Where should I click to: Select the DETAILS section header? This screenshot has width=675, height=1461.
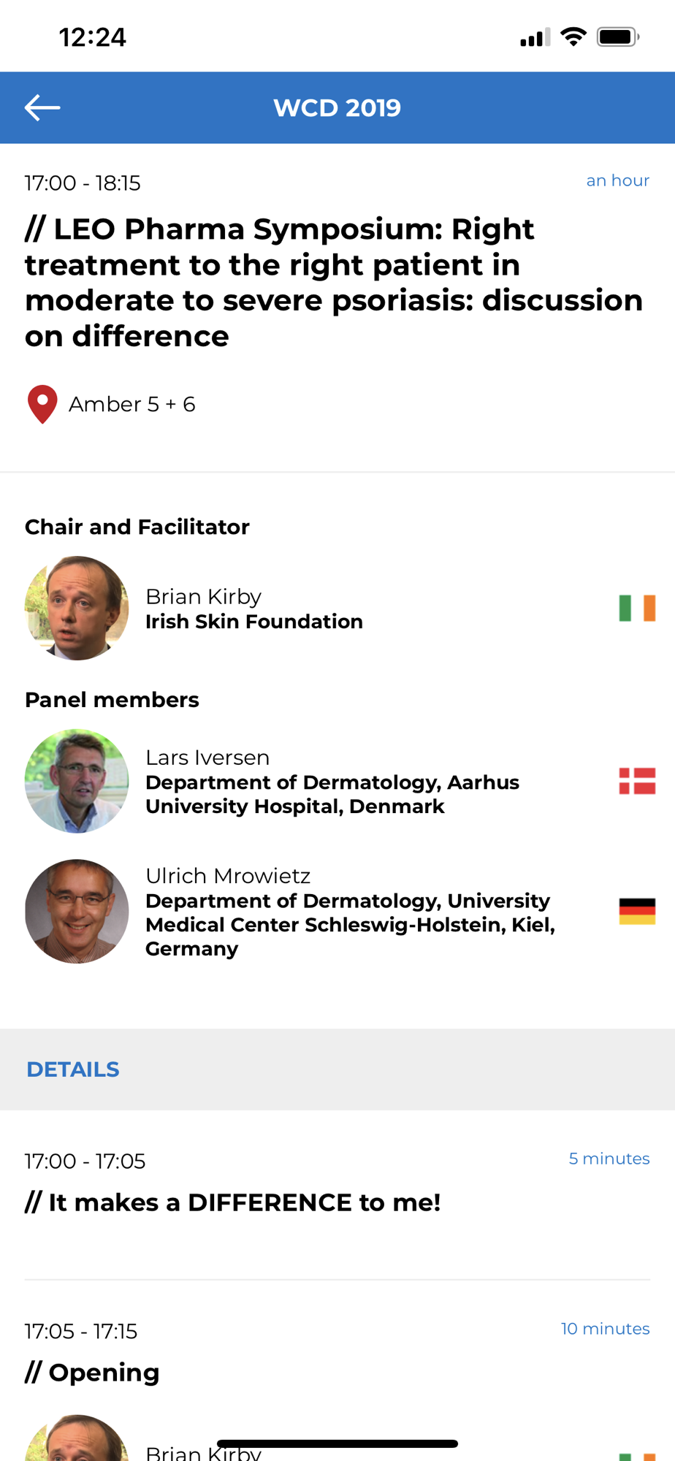73,1069
